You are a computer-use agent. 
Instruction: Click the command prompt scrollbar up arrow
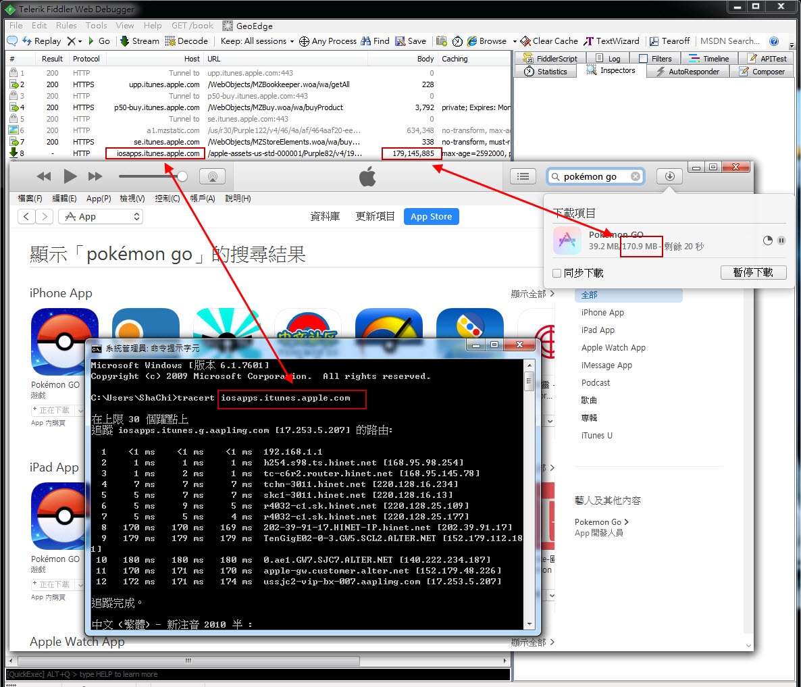(529, 365)
